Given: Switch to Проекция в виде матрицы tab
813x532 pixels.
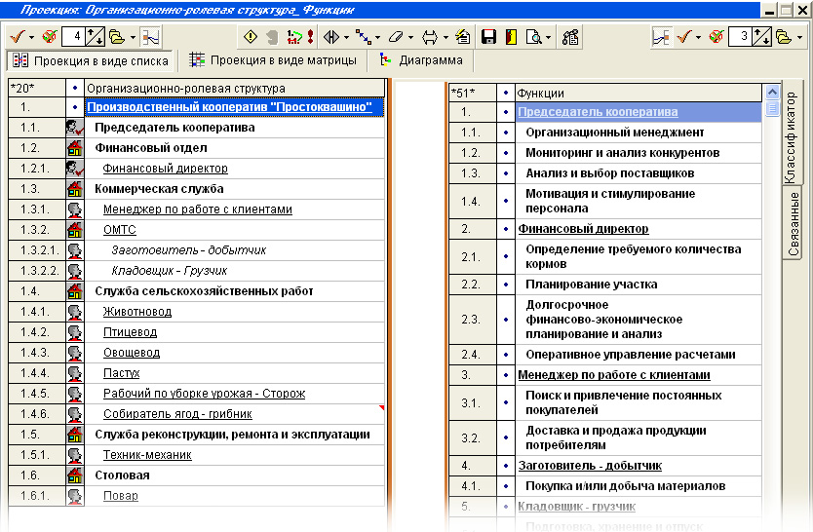Looking at the screenshot, I should pyautogui.click(x=272, y=60).
